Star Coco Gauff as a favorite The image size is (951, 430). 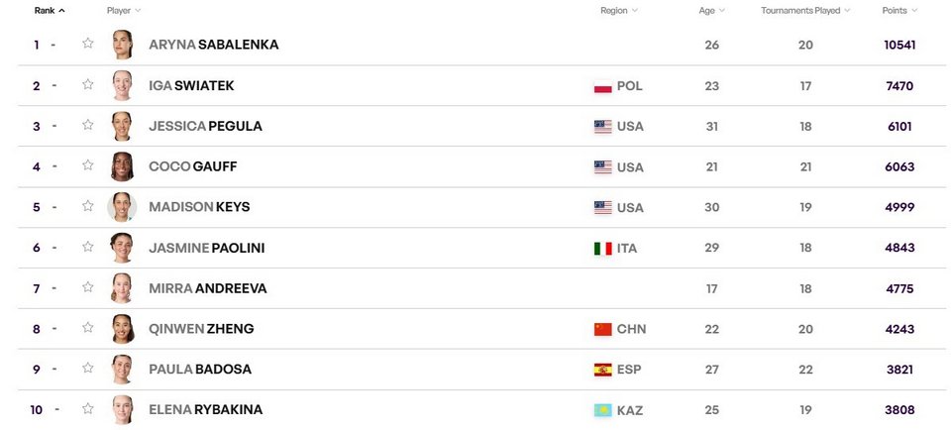88,164
